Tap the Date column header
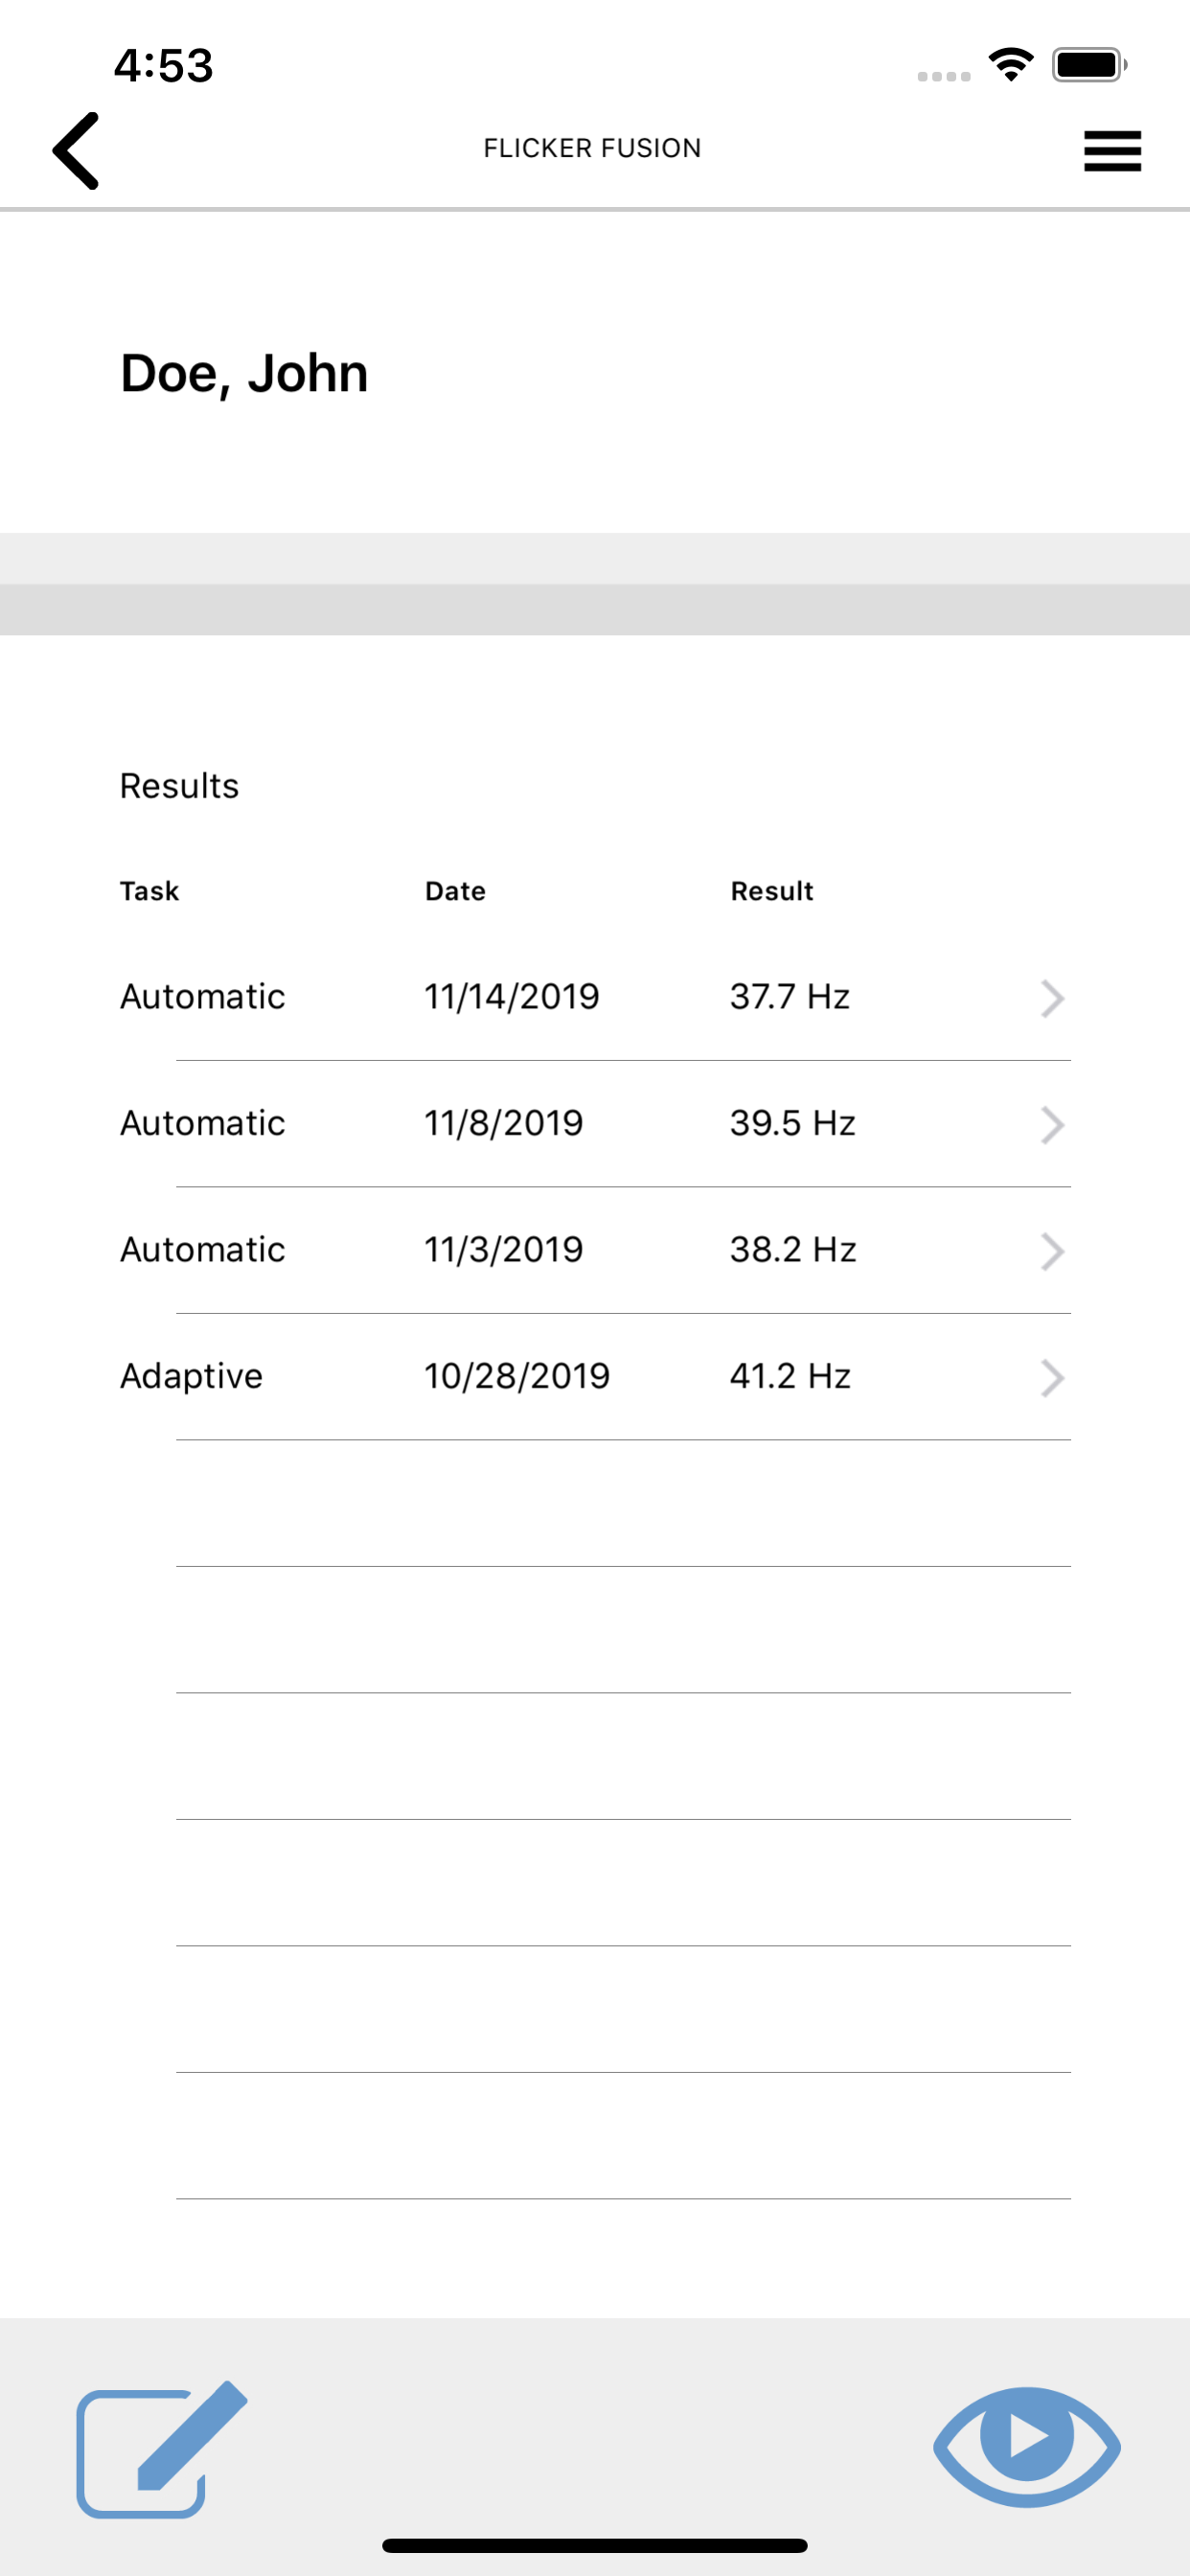Viewport: 1190px width, 2576px height. (x=455, y=891)
